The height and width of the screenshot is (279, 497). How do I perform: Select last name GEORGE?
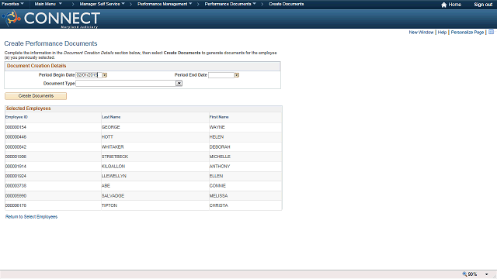point(110,127)
